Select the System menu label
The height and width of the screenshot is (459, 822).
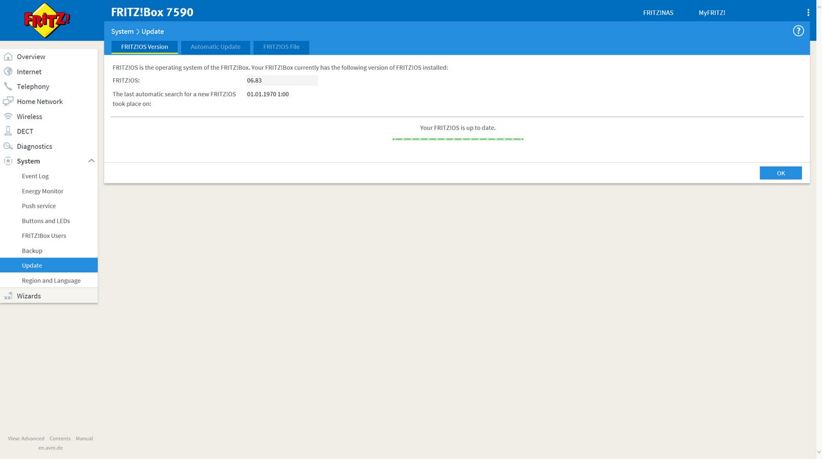[x=28, y=162]
